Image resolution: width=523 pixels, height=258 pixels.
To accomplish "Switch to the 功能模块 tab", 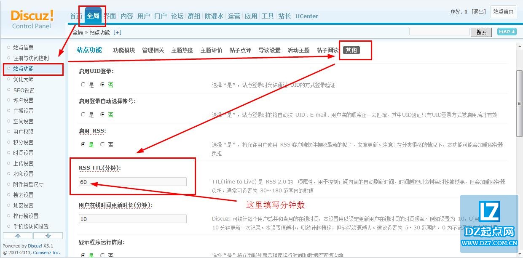I will coord(124,50).
